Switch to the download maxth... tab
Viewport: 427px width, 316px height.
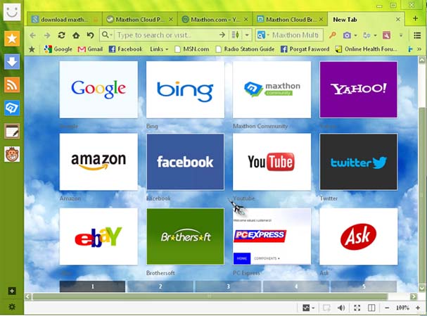click(64, 19)
